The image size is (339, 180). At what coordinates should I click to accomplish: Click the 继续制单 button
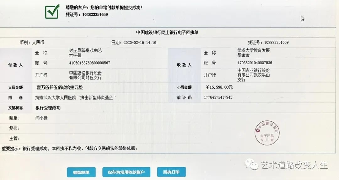click(x=81, y=172)
